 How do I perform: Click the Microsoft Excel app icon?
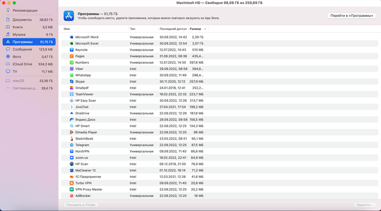point(71,44)
